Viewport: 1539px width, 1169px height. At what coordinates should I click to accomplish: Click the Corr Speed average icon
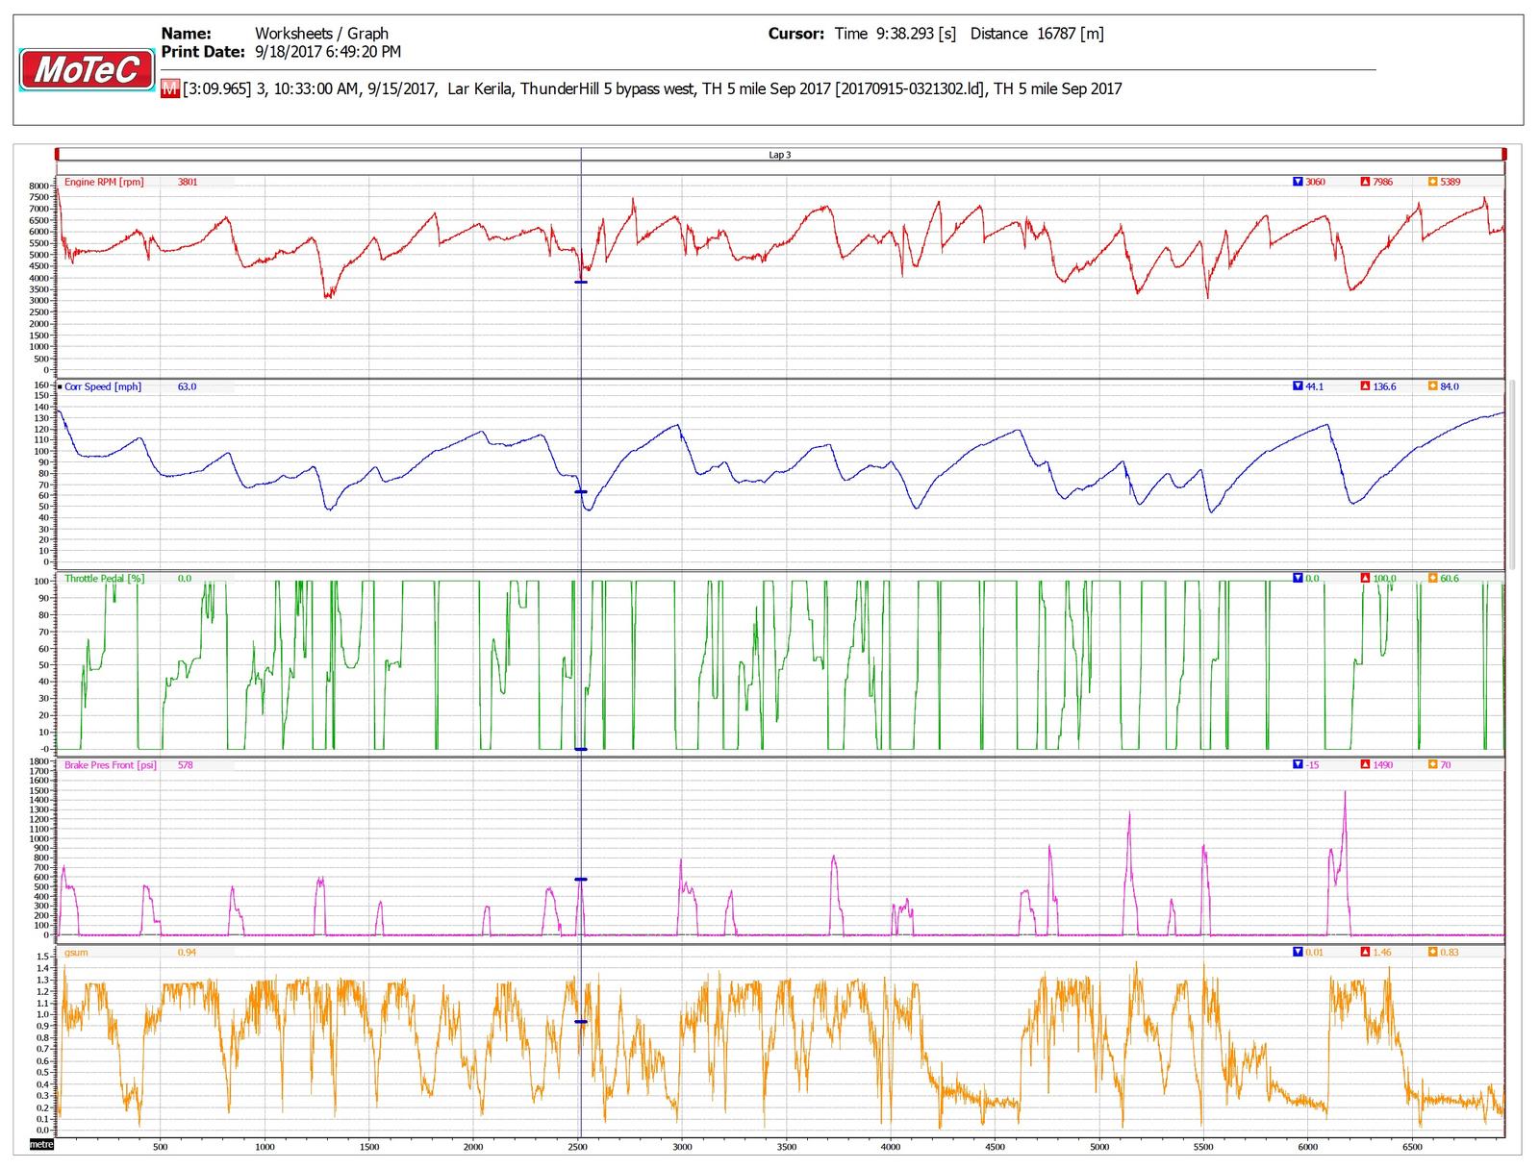[1432, 386]
